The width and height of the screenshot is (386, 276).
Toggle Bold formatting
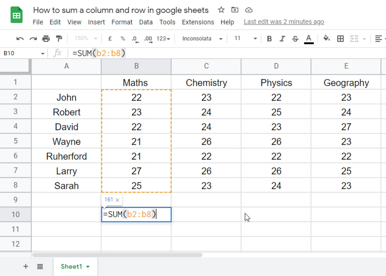click(269, 39)
